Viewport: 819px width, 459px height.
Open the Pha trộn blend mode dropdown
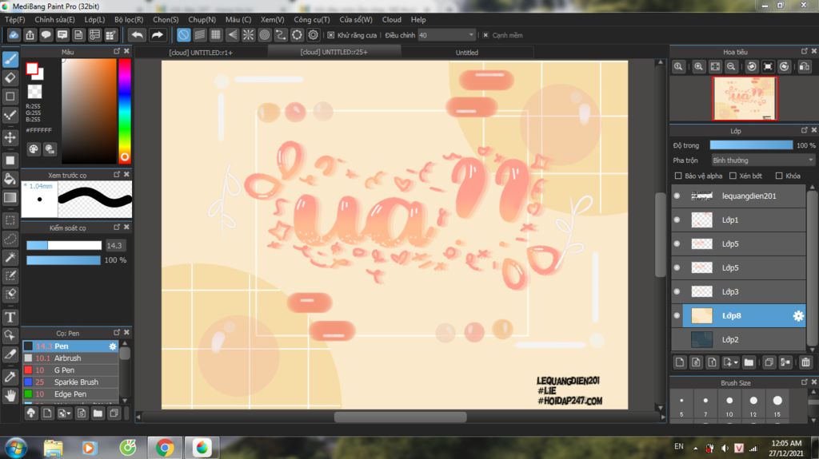762,160
